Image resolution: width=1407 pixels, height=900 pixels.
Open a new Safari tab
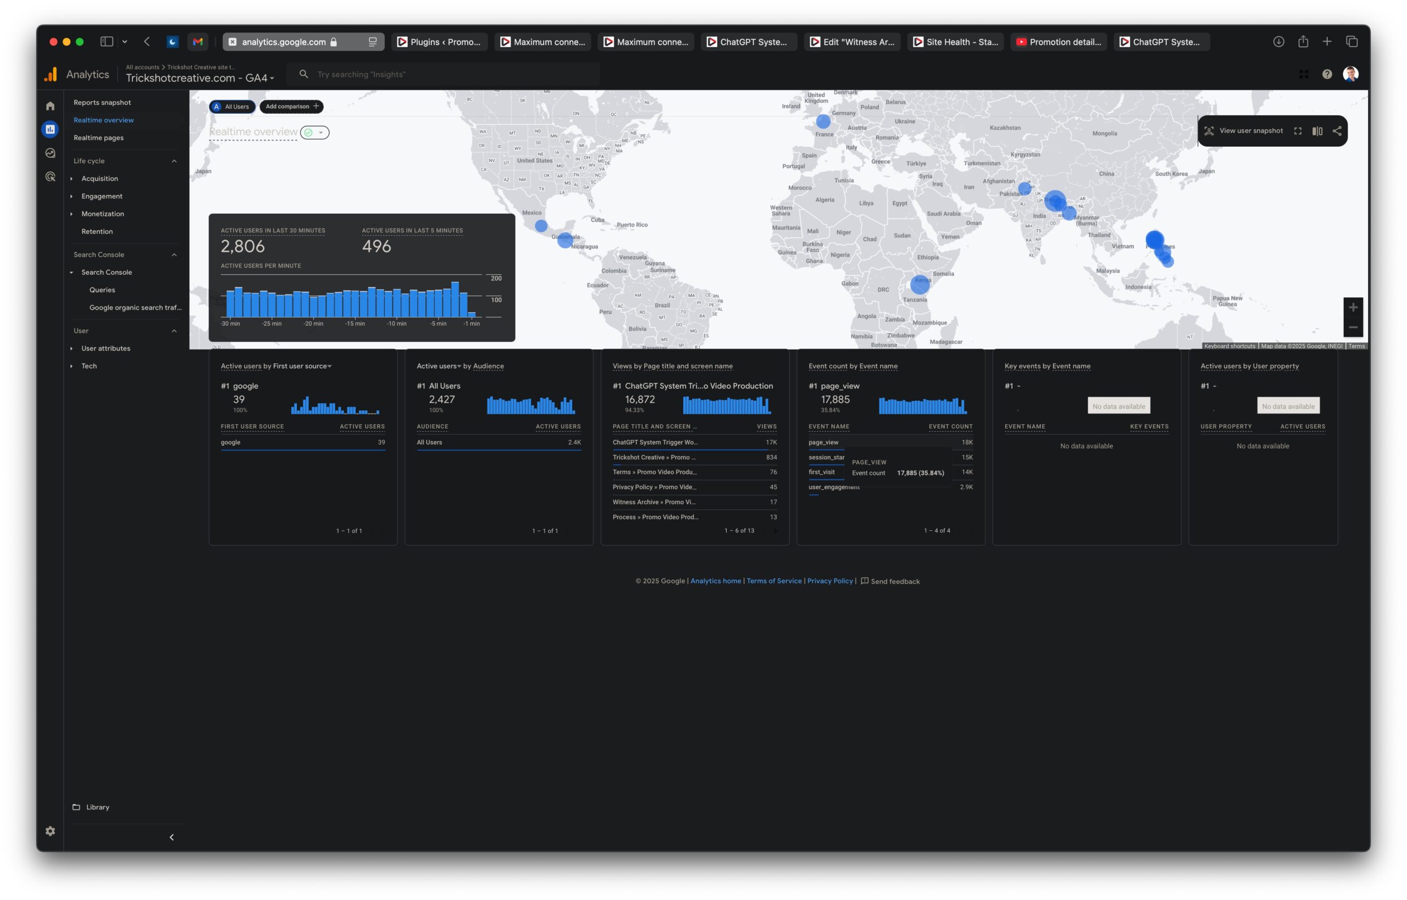(1327, 42)
